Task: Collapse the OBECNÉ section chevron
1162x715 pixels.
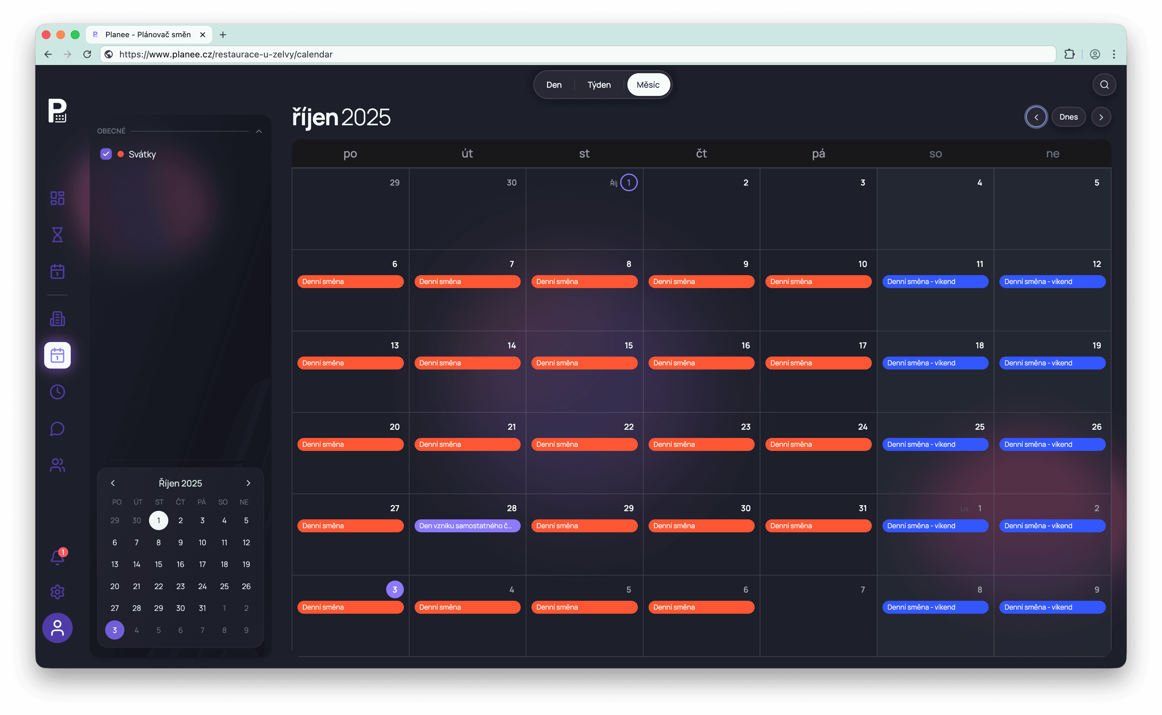Action: pyautogui.click(x=259, y=131)
